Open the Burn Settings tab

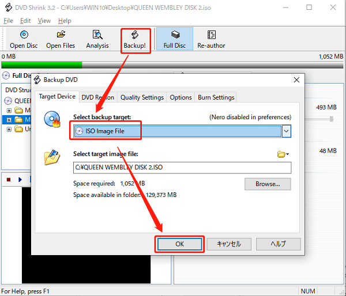(216, 97)
